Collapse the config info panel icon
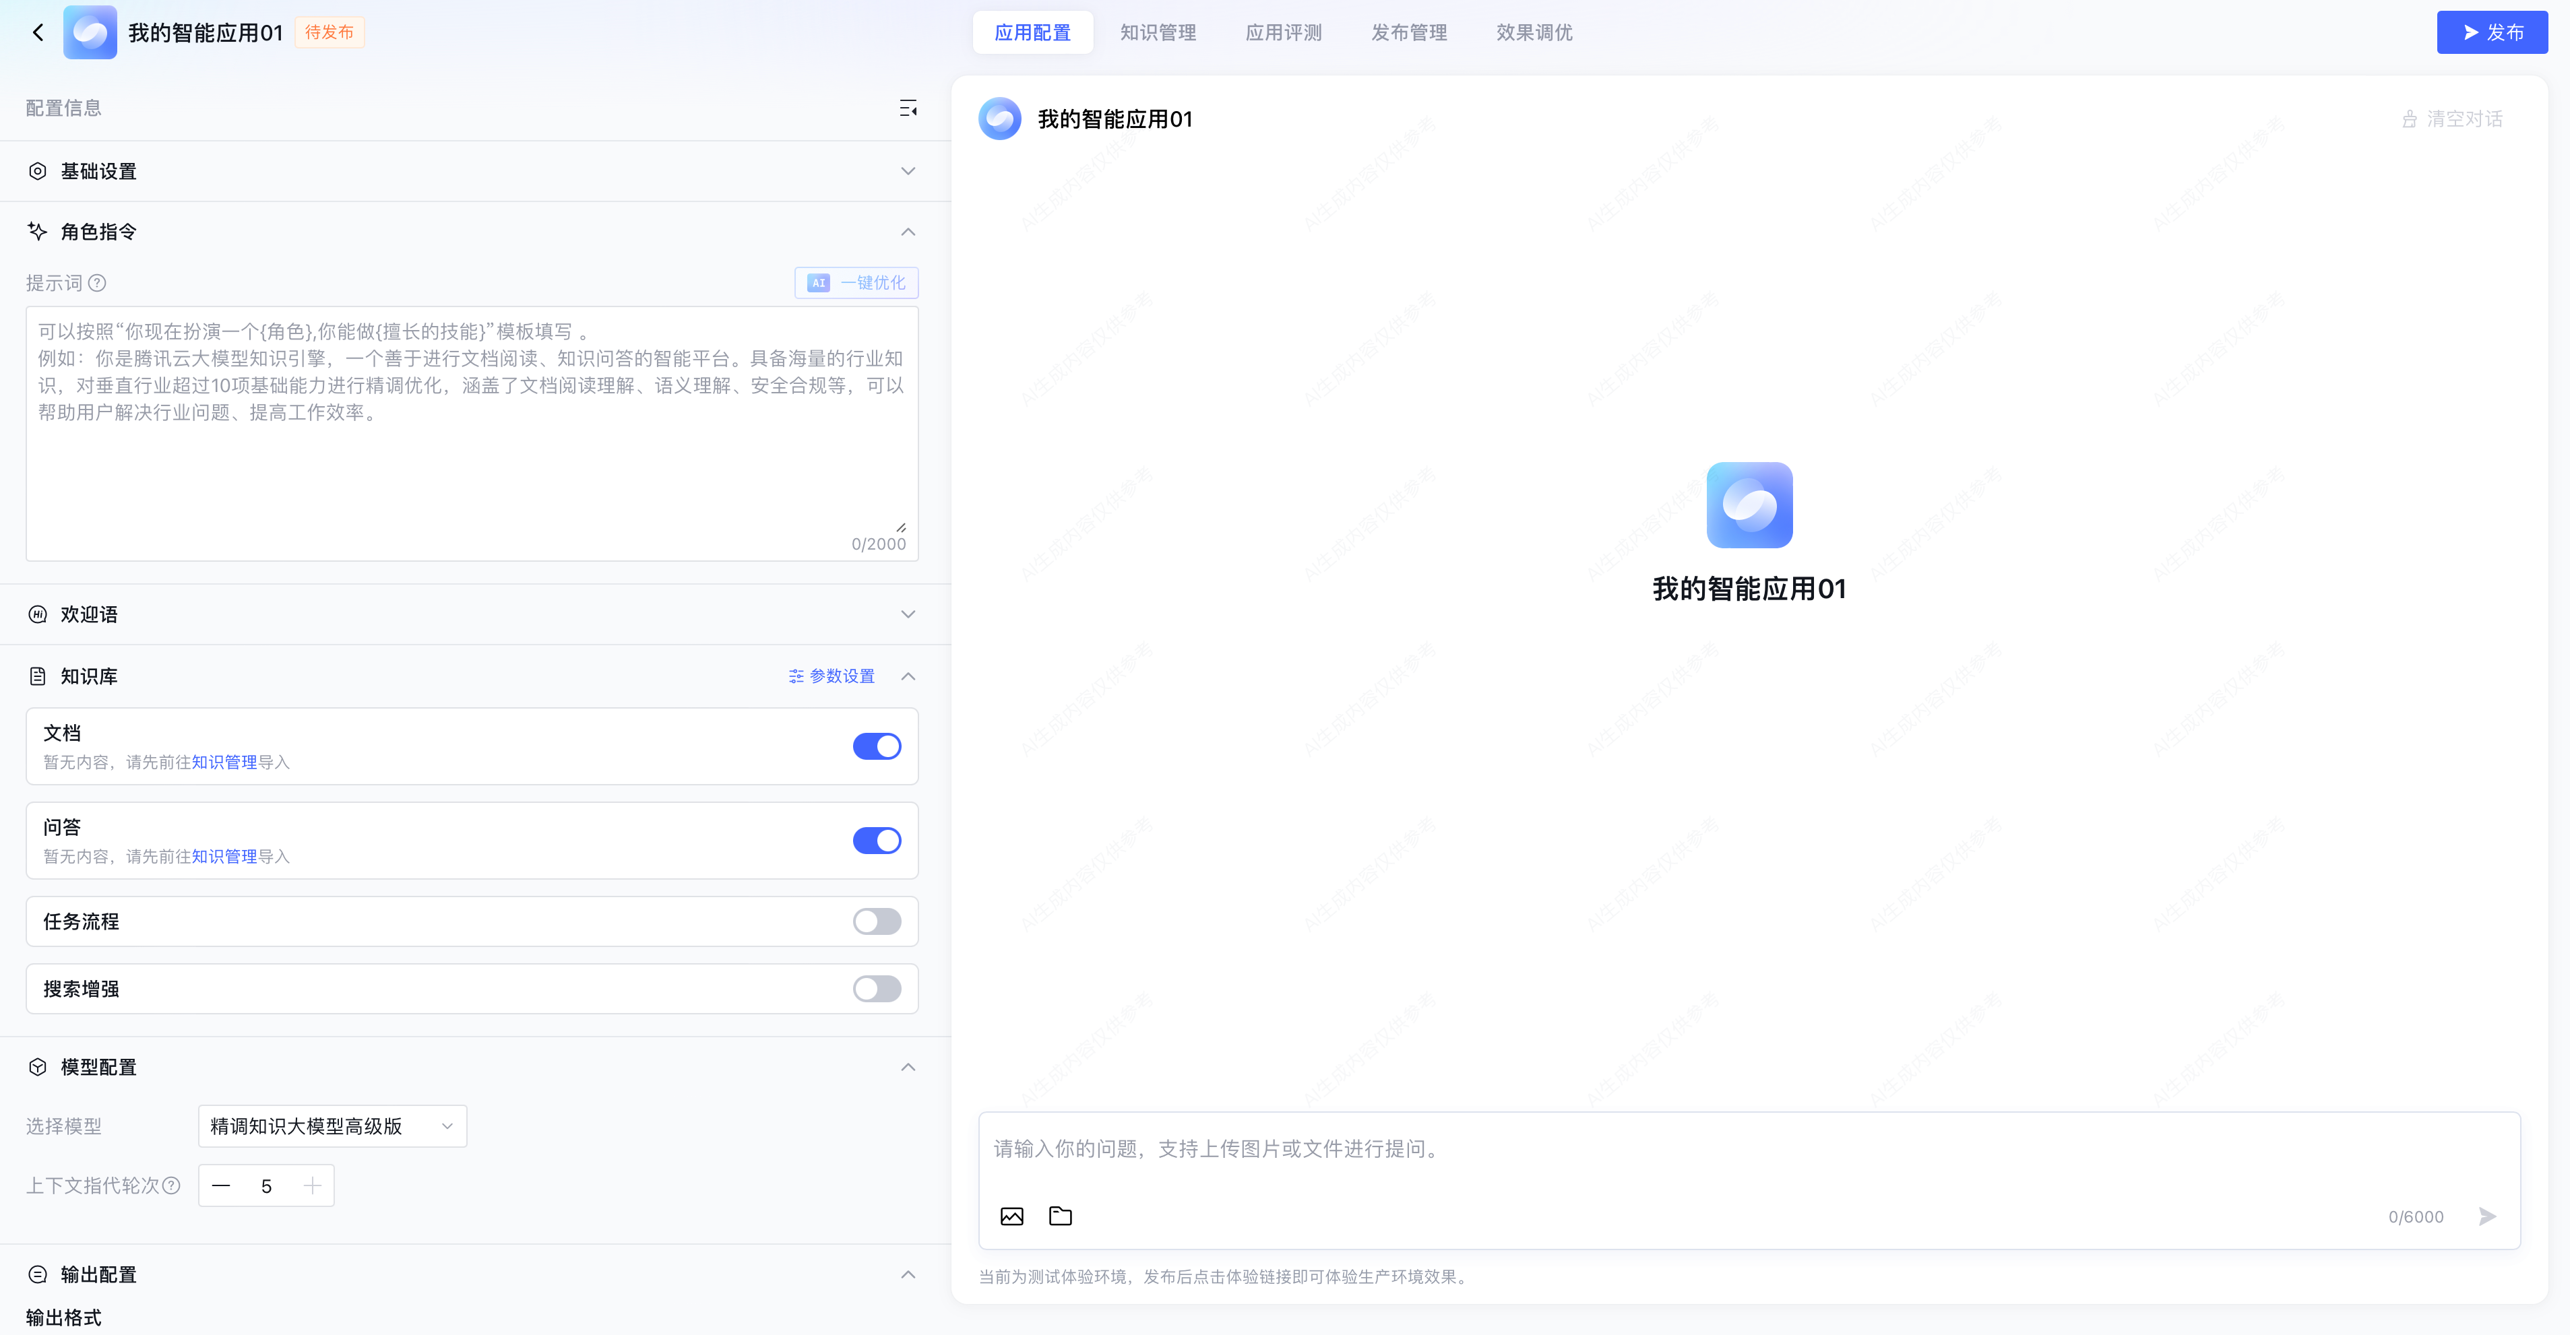 pos(907,108)
